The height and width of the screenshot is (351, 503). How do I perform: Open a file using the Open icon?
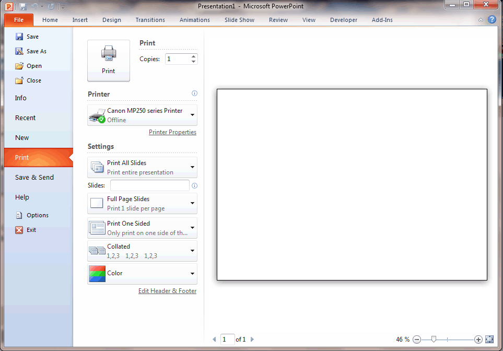19,65
